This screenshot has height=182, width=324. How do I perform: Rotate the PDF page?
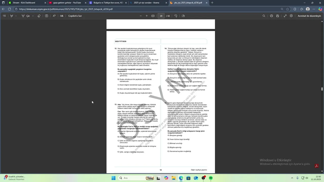coord(176,16)
